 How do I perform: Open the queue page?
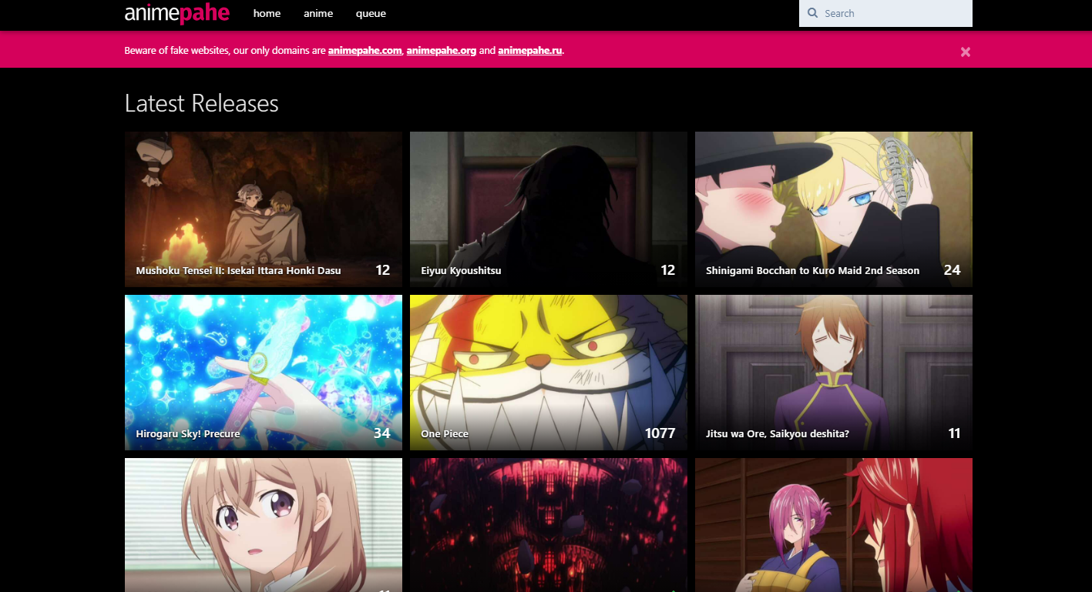371,13
